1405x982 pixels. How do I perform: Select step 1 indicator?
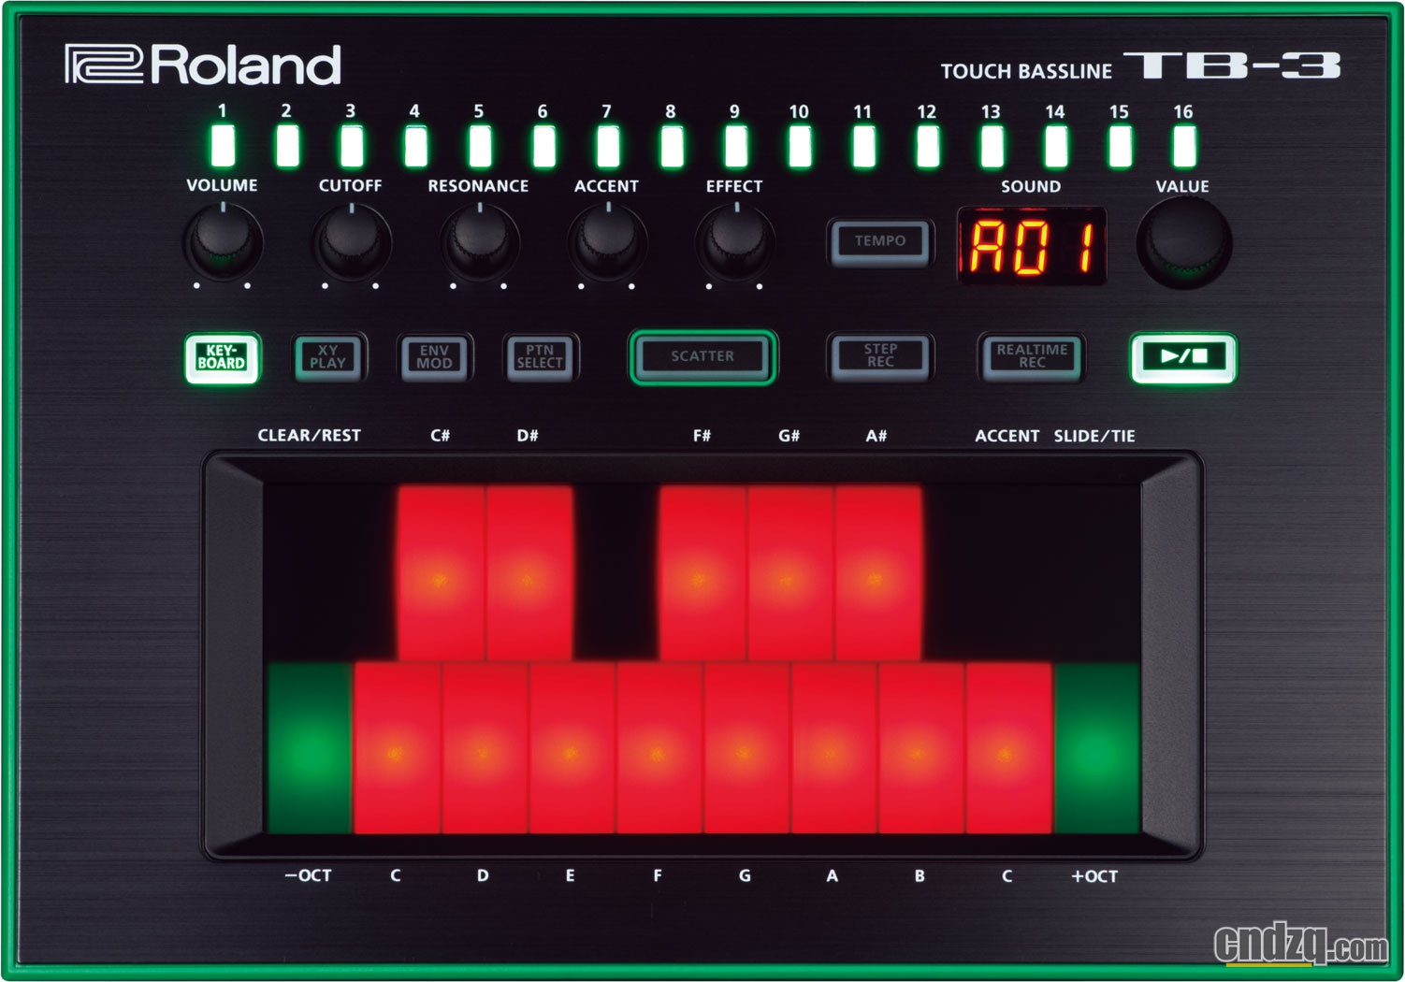223,146
